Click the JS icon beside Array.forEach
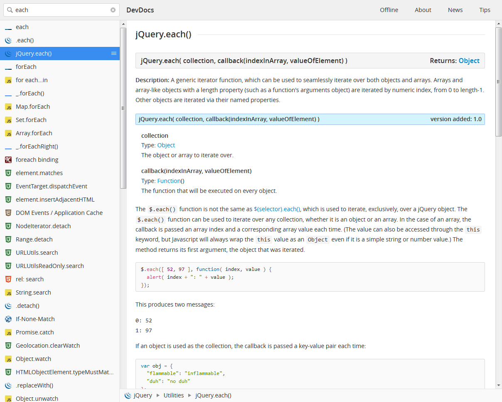This screenshot has height=402, width=502. (x=8, y=133)
